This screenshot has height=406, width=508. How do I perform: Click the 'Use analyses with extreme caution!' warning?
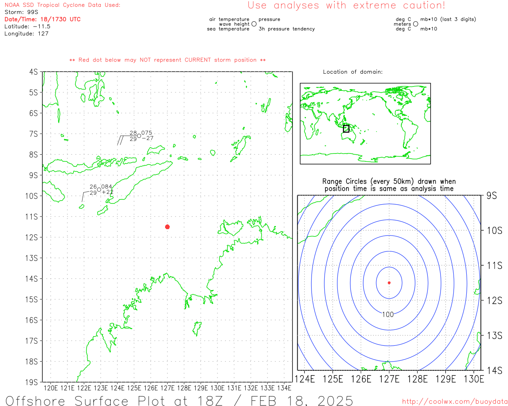(x=346, y=6)
